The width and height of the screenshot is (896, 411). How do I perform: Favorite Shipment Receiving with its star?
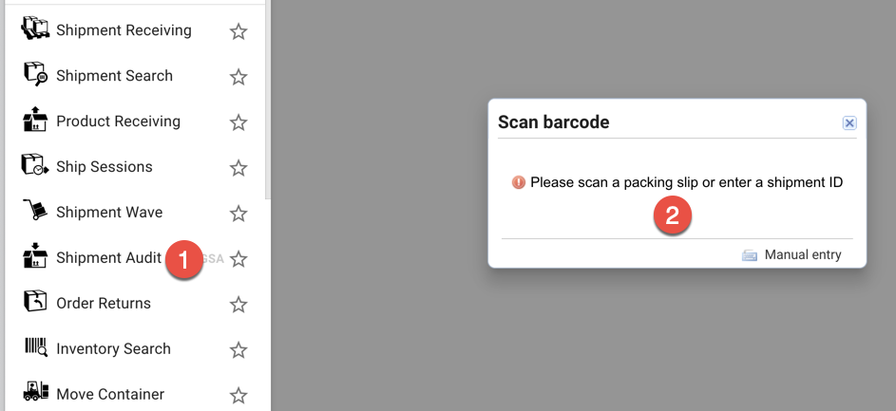(238, 31)
